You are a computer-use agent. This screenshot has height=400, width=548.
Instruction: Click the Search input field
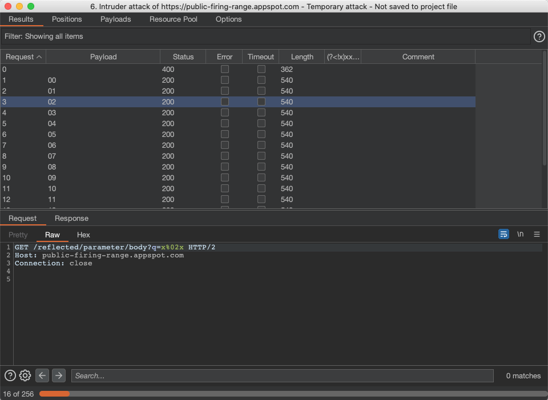coord(282,375)
